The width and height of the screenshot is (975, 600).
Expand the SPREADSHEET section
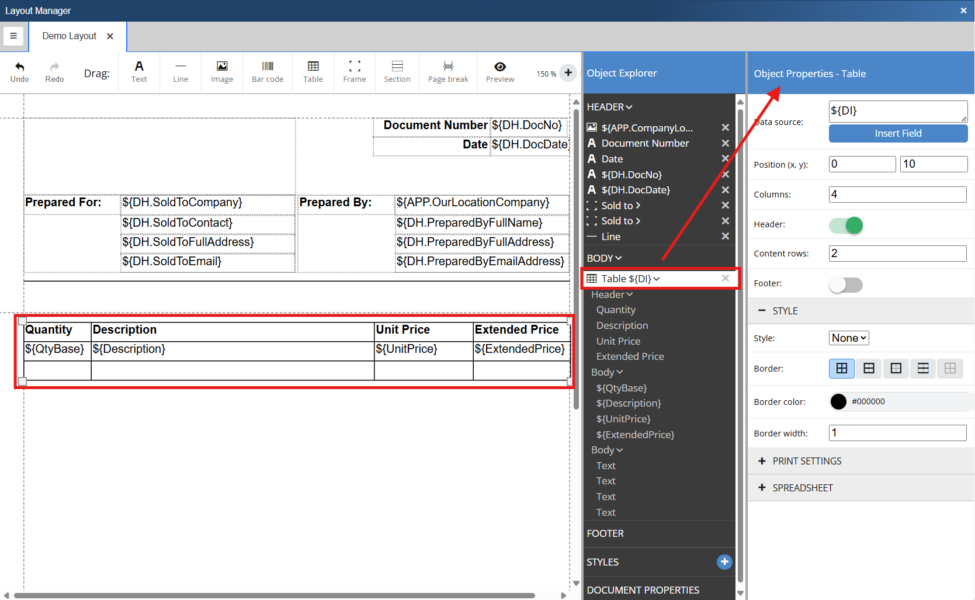click(802, 488)
